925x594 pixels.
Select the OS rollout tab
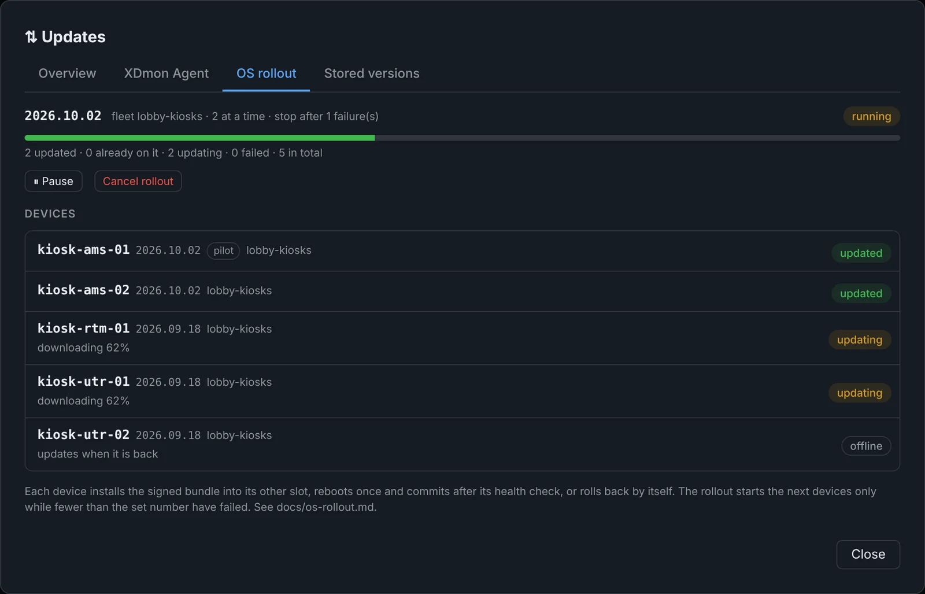coord(266,73)
